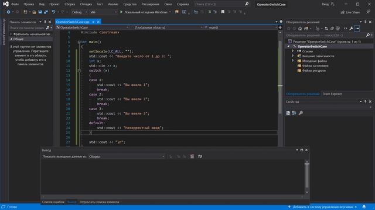Click the search magnifier in title bar
This screenshot has height=210, width=375.
[247, 4]
